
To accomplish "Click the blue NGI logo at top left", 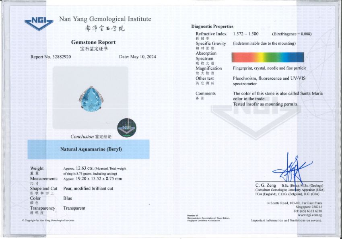I will tap(39, 23).
